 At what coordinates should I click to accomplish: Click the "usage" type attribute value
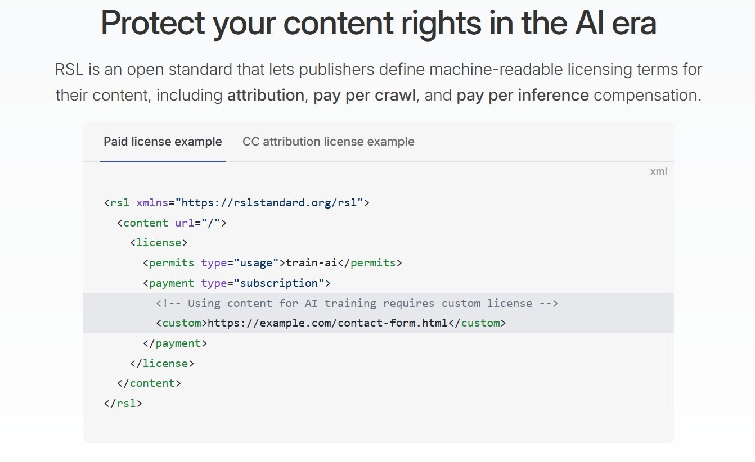pos(257,263)
